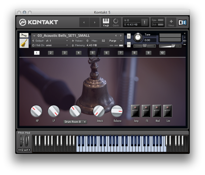Screen dimensions: 205x175
Task: Open instrument edit mode with wrench icon
Action: 24,35
